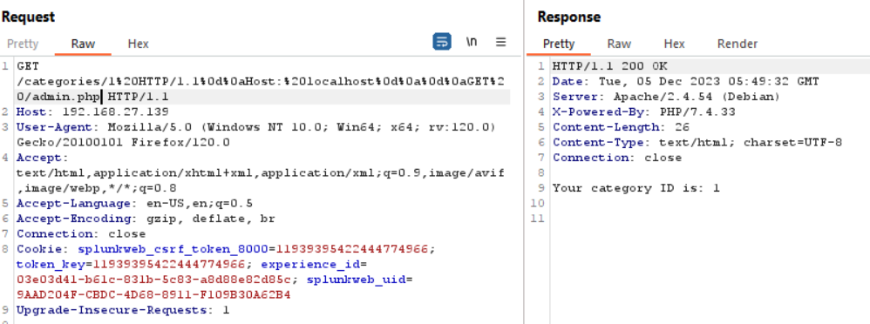870x324 pixels.
Task: Click the 9AAD204F-CBDC-4D68-8911-F109B30A62B4 value
Action: click(x=153, y=294)
